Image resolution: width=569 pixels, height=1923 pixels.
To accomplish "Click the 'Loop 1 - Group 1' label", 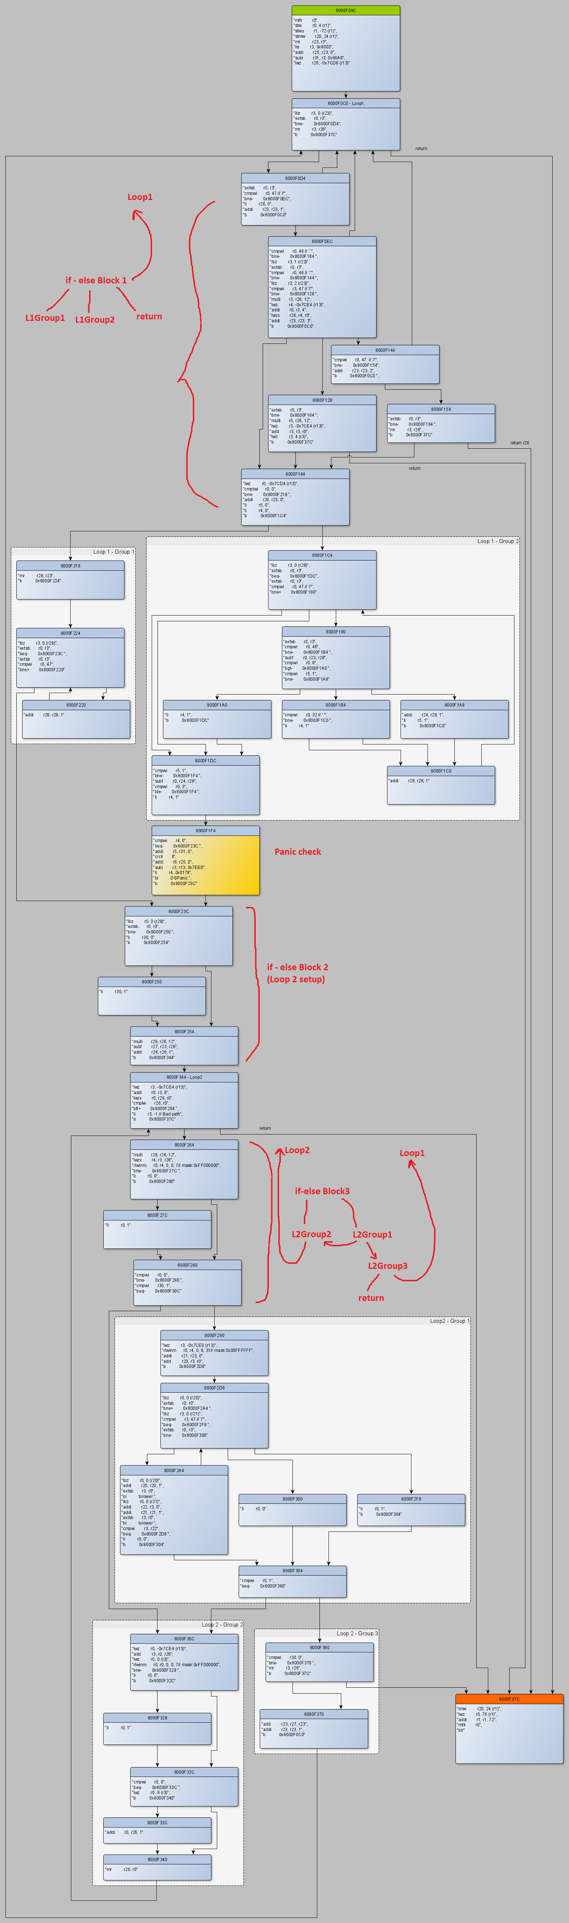I will pos(114,552).
